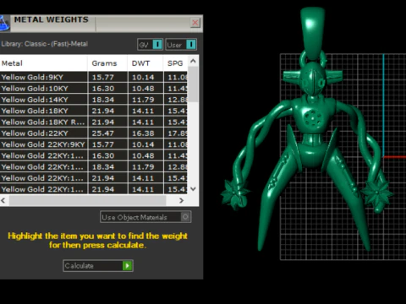
Task: Select the Yellow Gold:14KY row
Action: pyautogui.click(x=93, y=100)
